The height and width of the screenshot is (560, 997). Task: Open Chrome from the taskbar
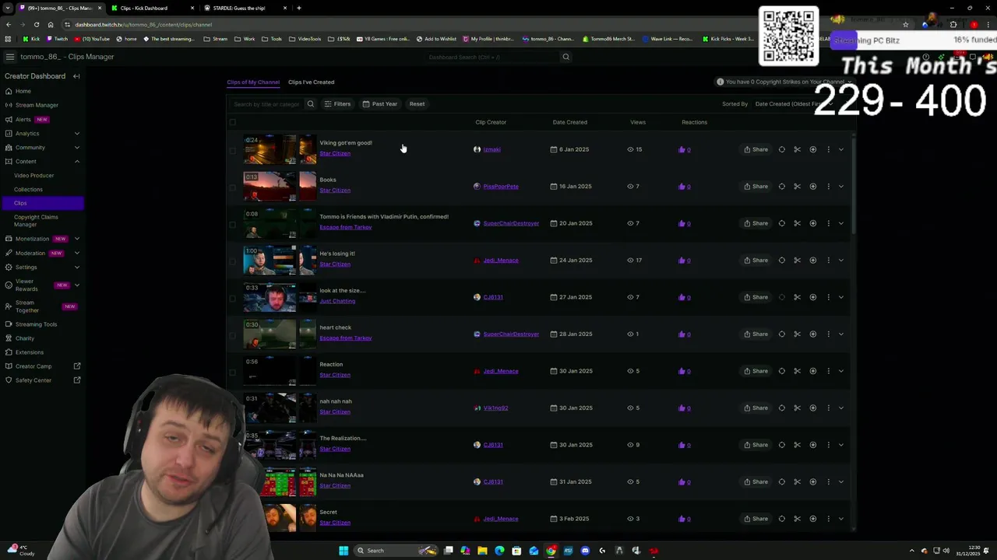(551, 551)
